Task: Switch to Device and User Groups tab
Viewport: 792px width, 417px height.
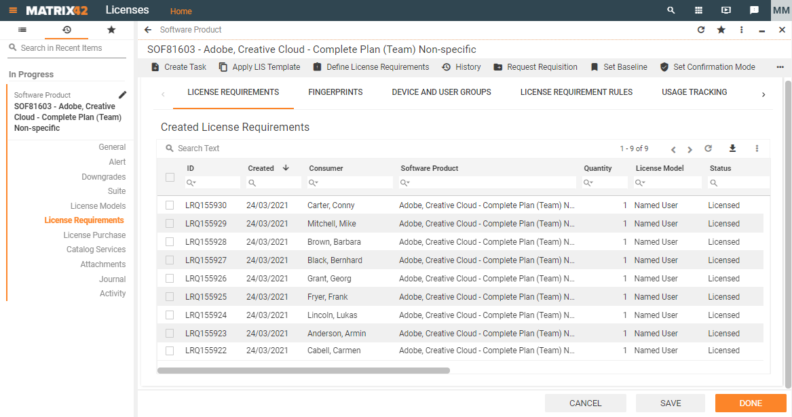Action: click(x=441, y=92)
